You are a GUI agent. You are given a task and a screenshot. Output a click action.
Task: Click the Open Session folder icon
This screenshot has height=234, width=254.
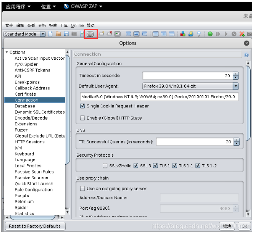click(x=58, y=34)
